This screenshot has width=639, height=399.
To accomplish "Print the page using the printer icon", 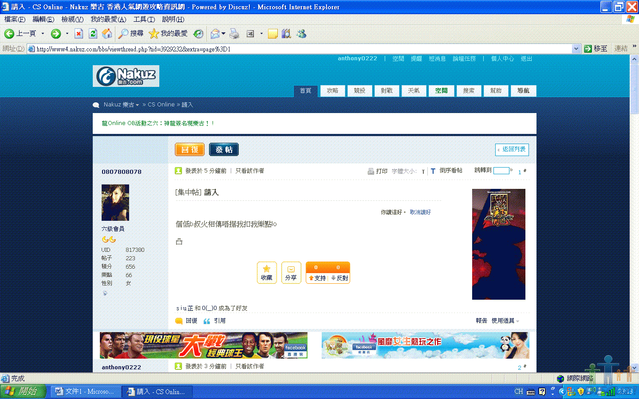I will point(234,34).
